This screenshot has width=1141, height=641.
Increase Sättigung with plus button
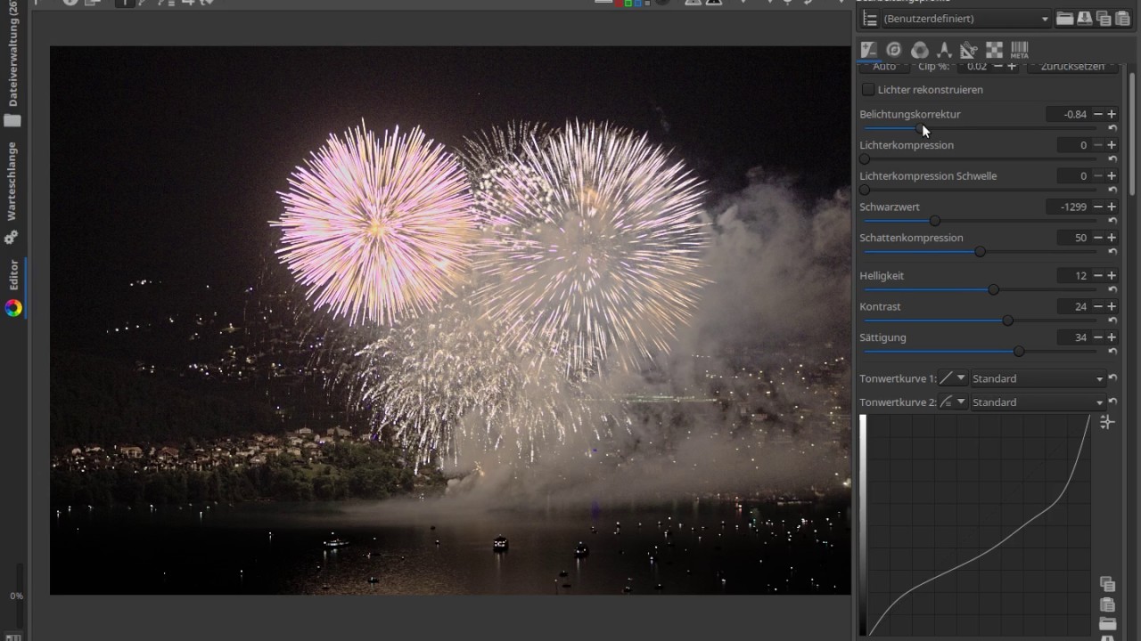pos(1112,337)
